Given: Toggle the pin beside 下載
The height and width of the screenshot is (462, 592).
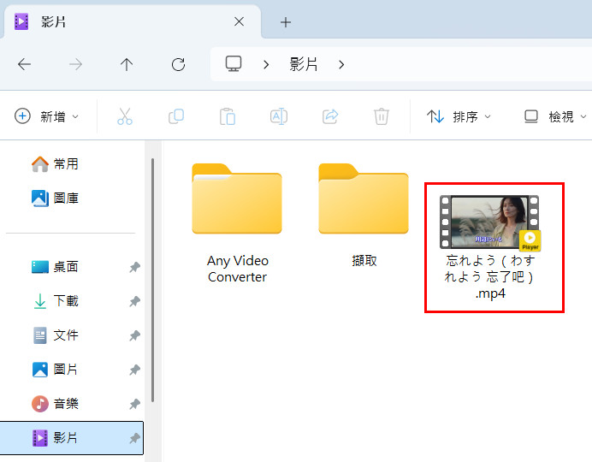Looking at the screenshot, I should pyautogui.click(x=134, y=301).
